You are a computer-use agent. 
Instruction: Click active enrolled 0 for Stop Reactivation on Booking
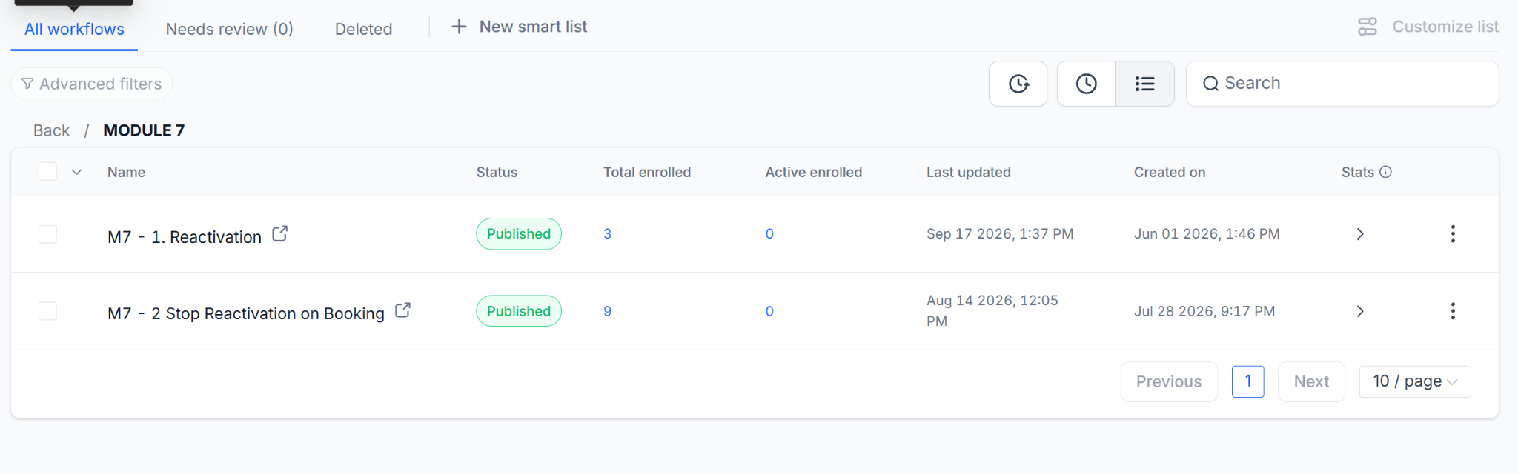[769, 311]
